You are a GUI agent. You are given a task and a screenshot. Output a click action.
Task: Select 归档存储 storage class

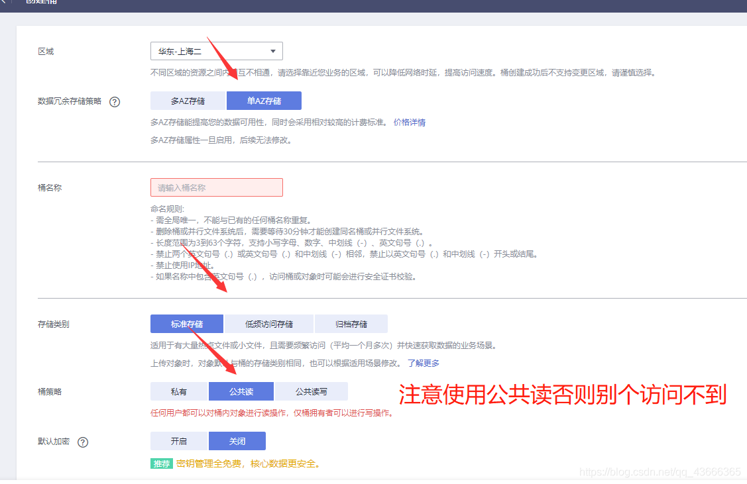[351, 324]
